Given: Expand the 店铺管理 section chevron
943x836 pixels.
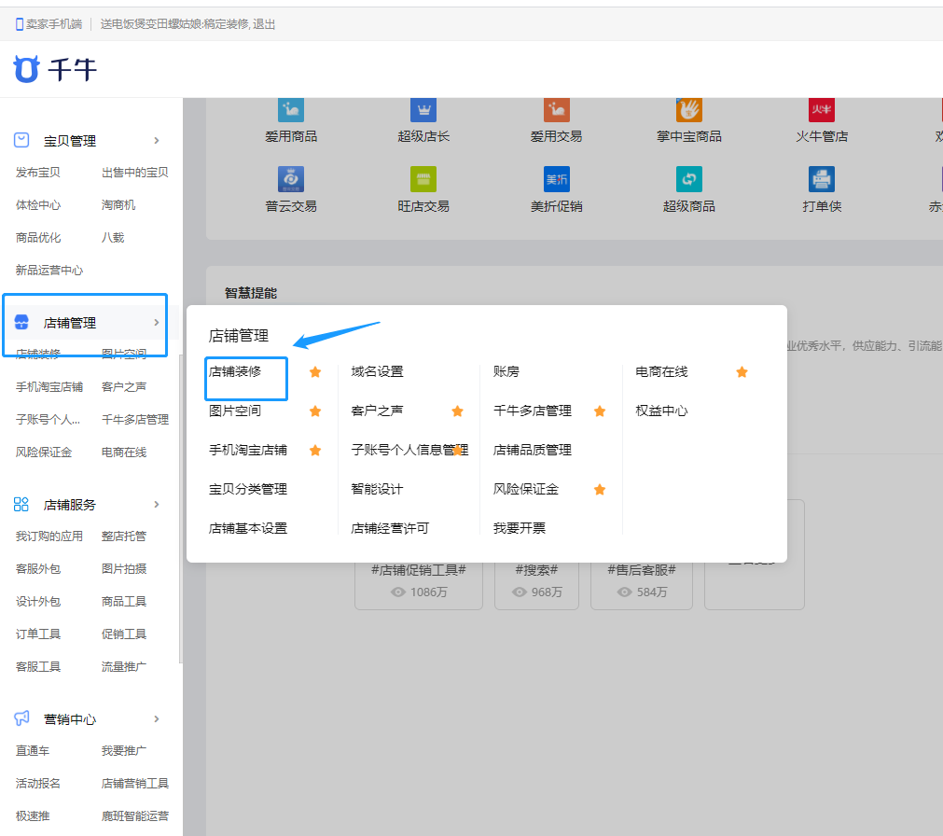Looking at the screenshot, I should point(157,323).
